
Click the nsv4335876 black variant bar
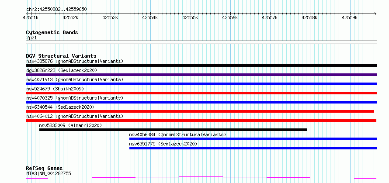click(201, 66)
